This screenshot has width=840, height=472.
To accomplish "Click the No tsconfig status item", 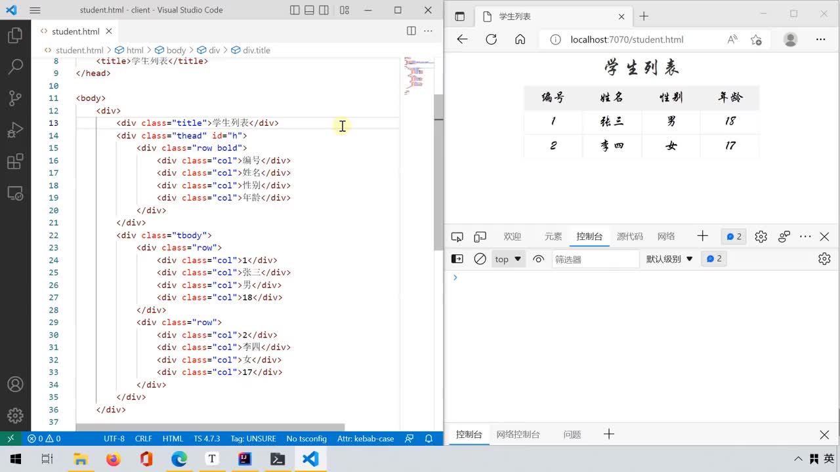I will (x=306, y=439).
